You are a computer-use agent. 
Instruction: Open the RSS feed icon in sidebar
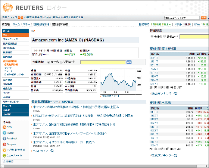click(x=4, y=127)
